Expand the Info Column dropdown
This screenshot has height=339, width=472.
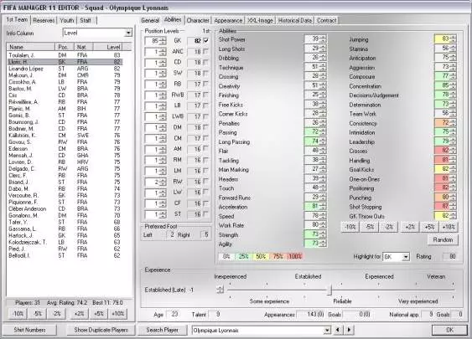click(x=128, y=33)
